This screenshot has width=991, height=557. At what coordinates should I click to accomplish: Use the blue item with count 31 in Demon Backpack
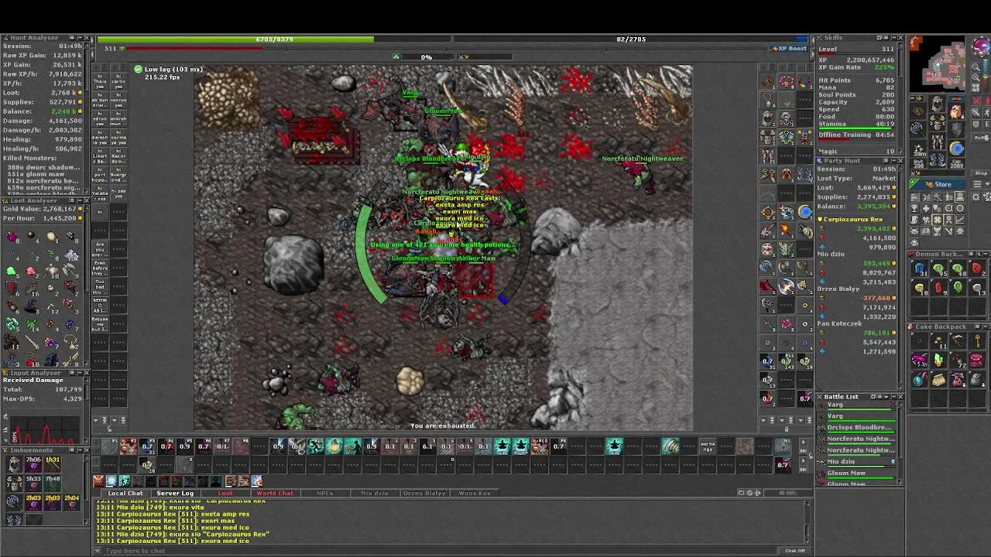(920, 268)
